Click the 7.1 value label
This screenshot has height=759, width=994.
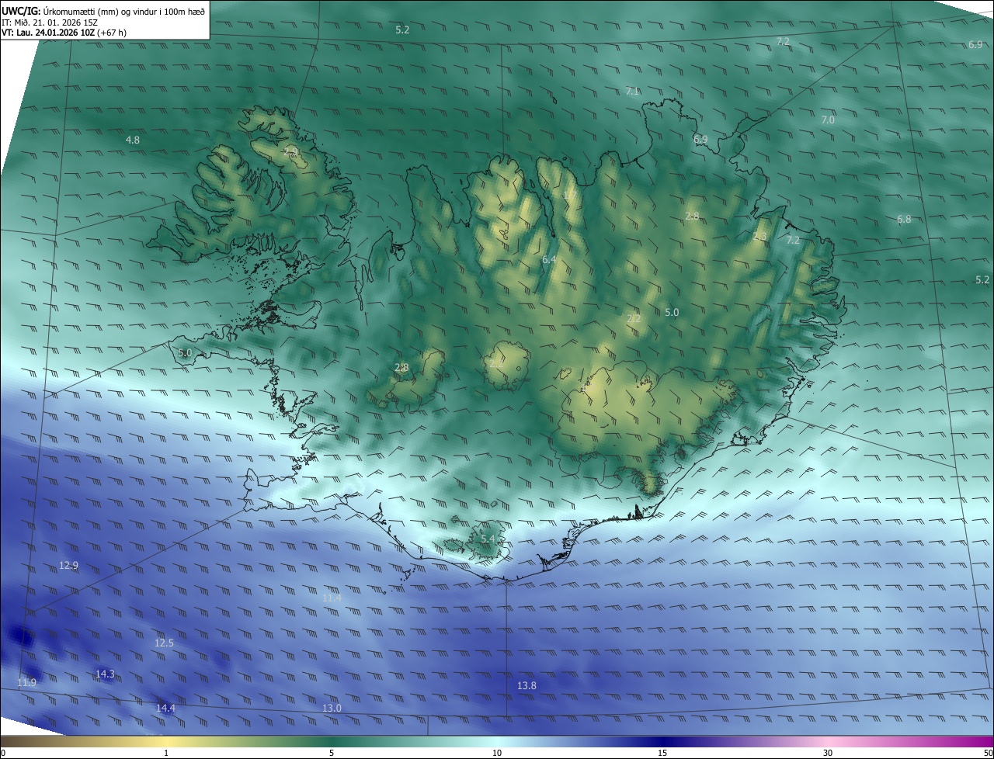pos(633,92)
